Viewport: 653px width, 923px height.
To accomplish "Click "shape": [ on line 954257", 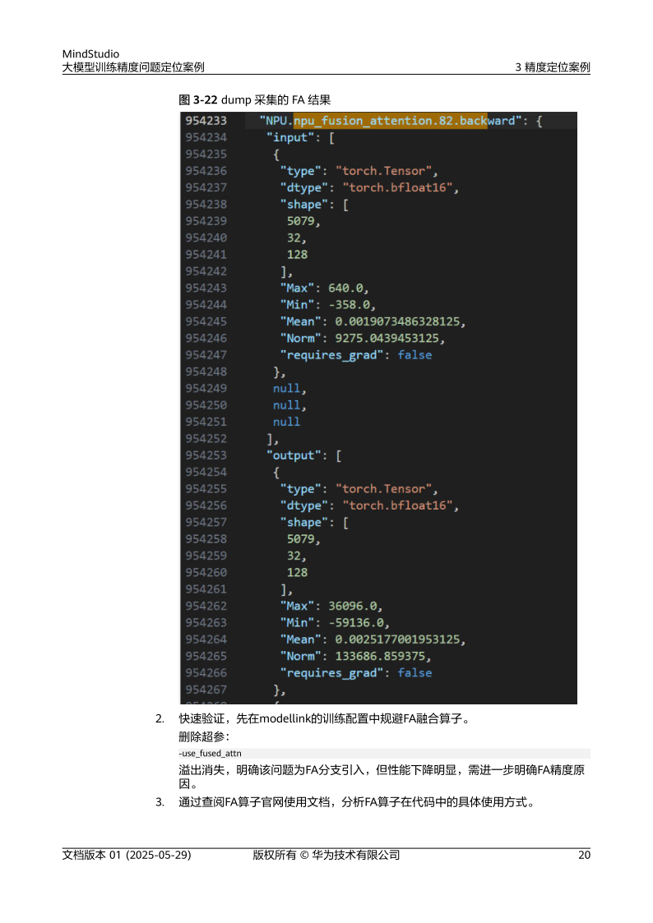I will click(314, 523).
